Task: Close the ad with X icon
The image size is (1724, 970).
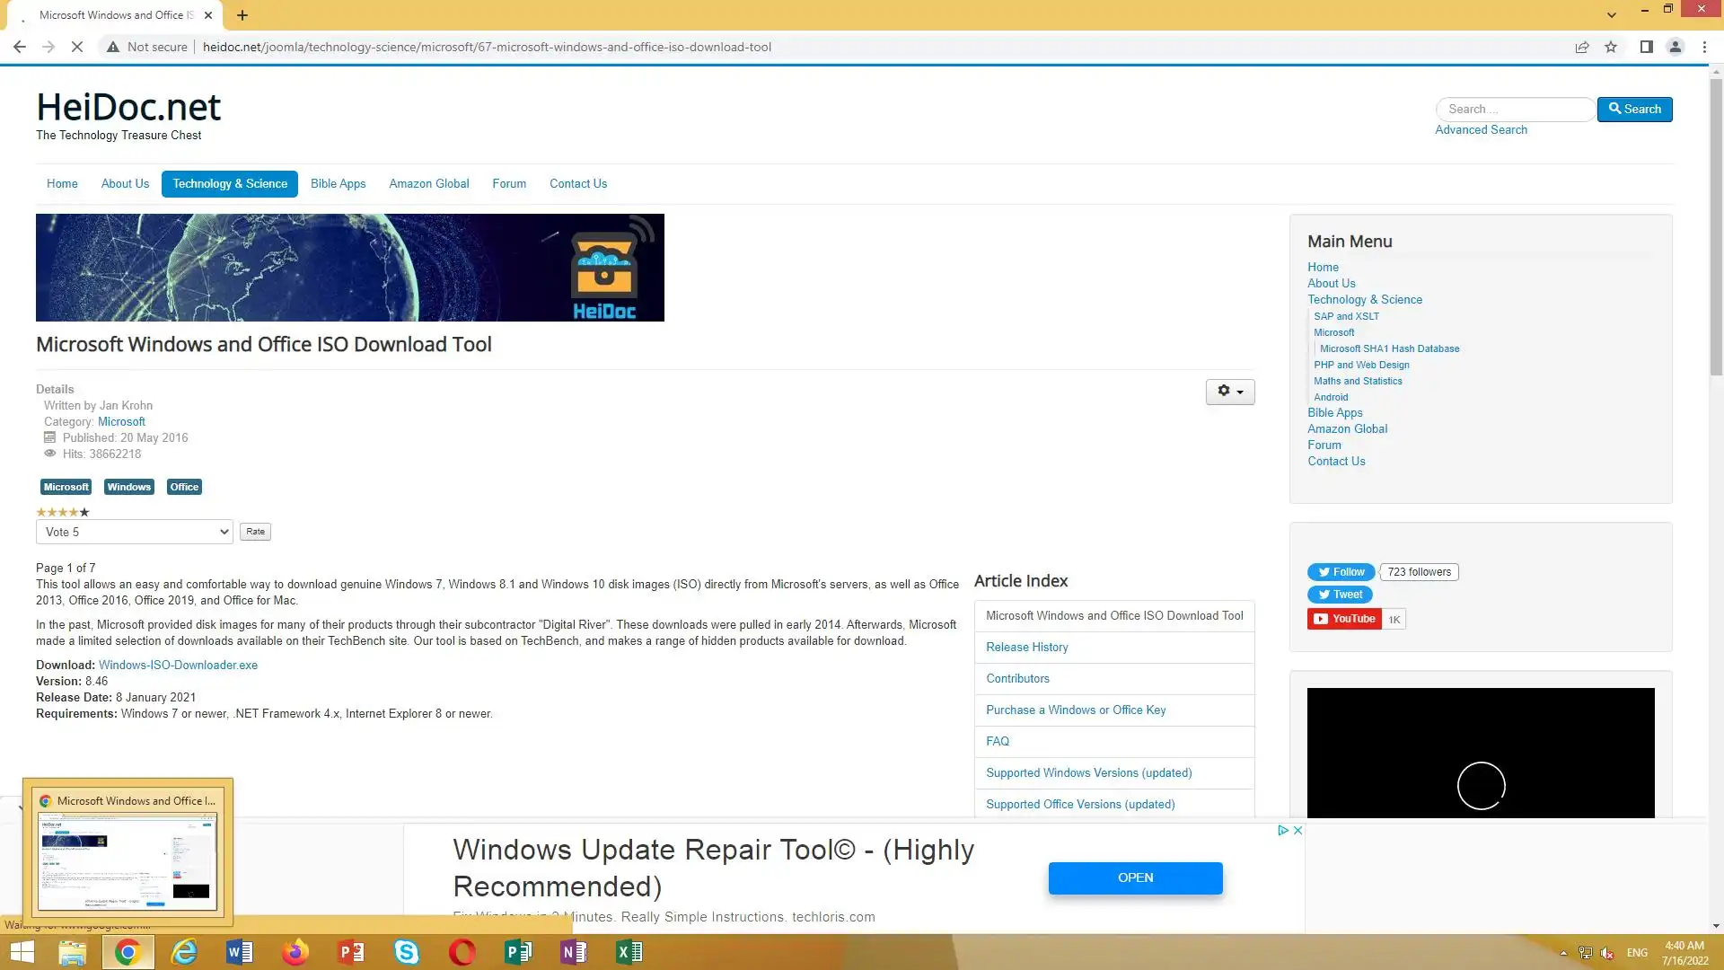Action: pos(1297,831)
